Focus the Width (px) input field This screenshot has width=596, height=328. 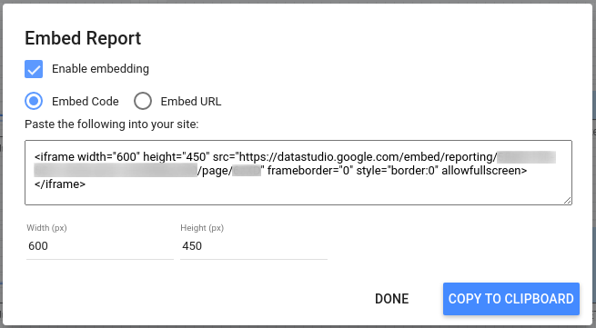tap(100, 246)
